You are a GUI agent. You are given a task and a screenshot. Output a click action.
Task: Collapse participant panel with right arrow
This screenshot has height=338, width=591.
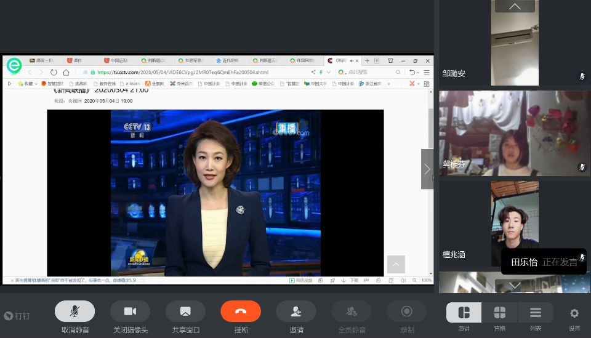427,169
